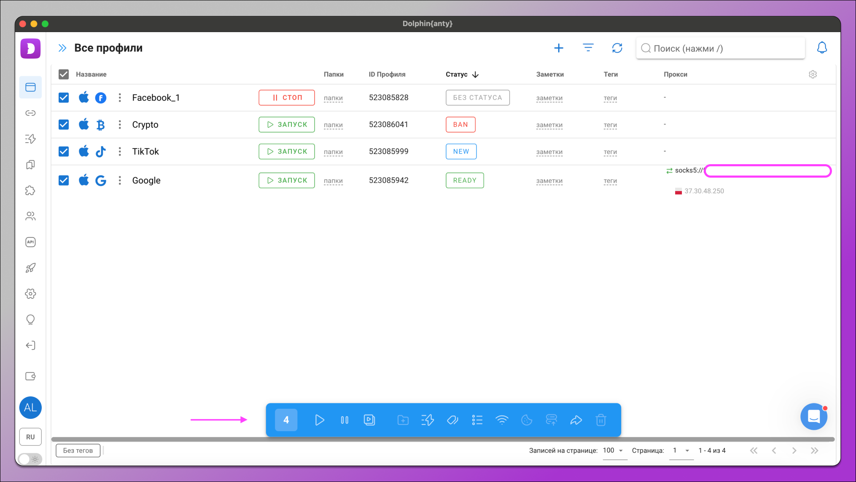Open the API sidebar icon

pos(30,242)
